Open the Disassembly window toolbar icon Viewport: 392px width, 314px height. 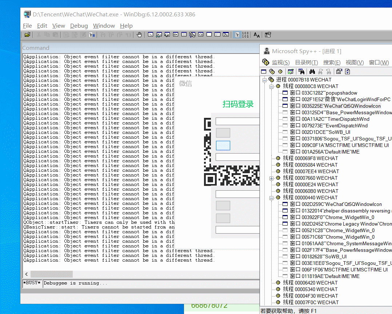(x=201, y=35)
